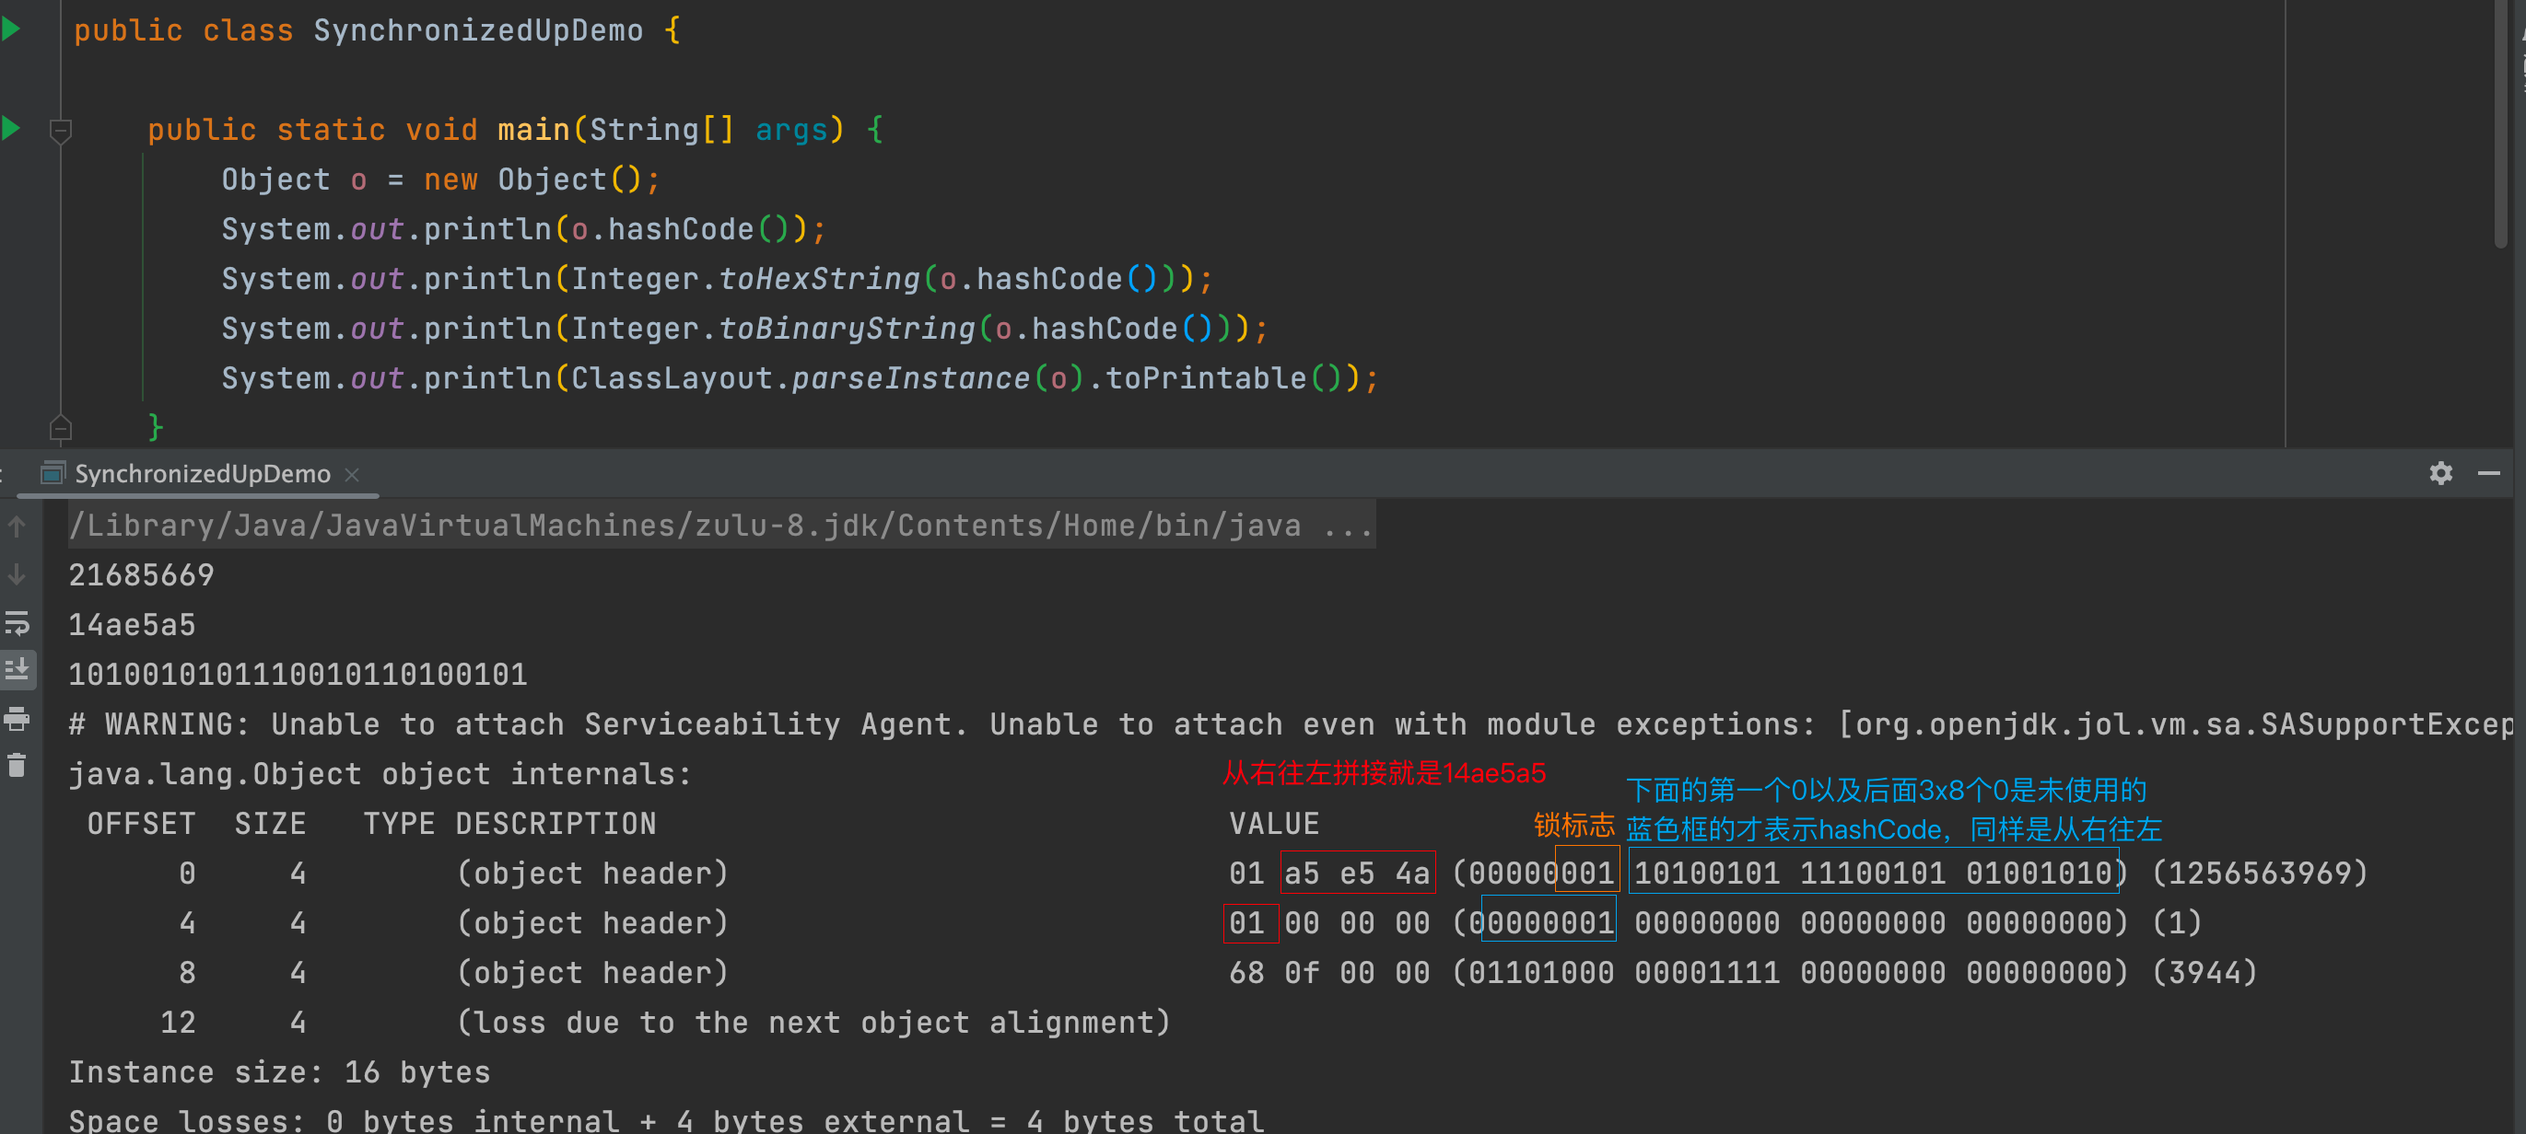Toggle scroll to end of console
The width and height of the screenshot is (2526, 1134).
[18, 670]
